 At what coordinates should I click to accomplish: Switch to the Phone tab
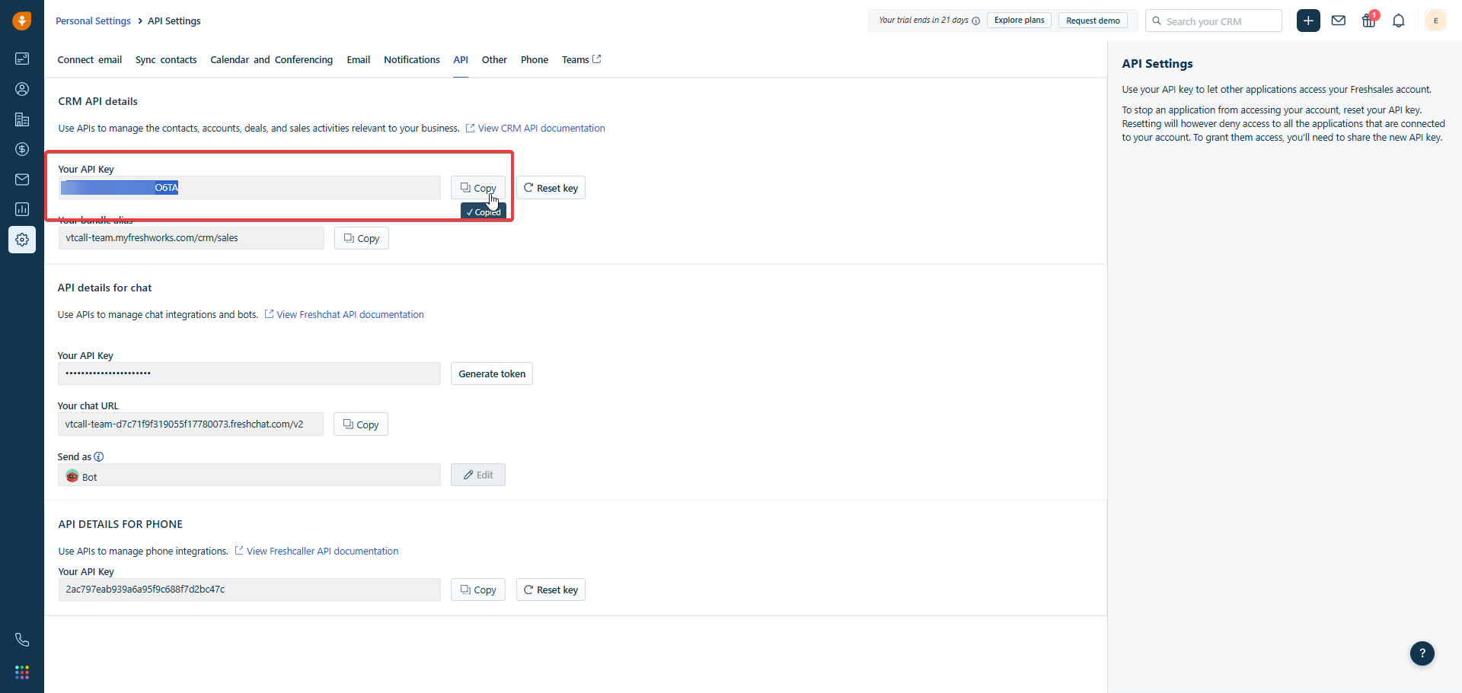(x=535, y=59)
